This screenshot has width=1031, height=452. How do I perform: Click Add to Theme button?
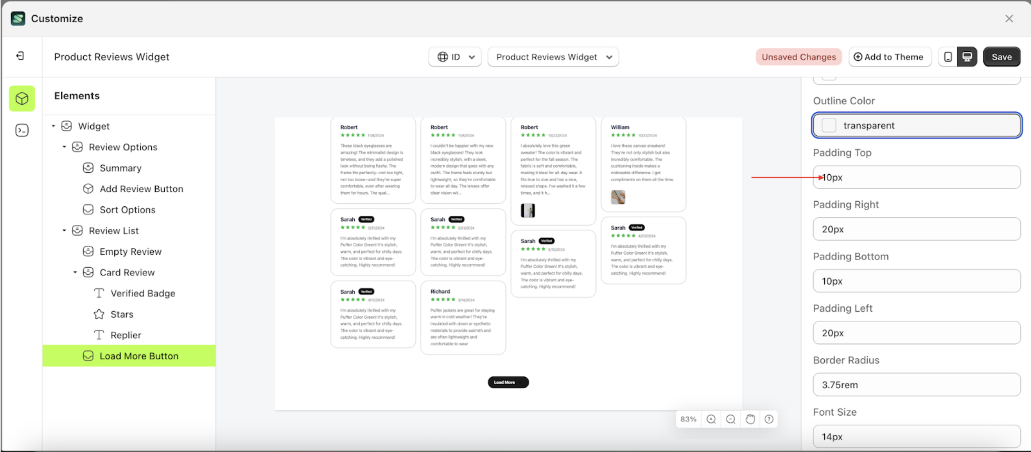[889, 57]
